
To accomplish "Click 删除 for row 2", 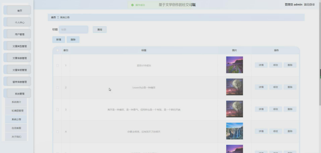I will click(290, 87).
